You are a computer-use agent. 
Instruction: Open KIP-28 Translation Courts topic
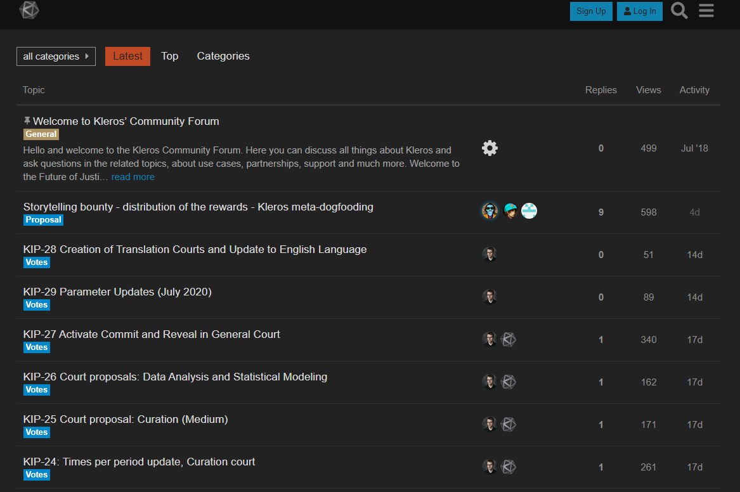195,250
